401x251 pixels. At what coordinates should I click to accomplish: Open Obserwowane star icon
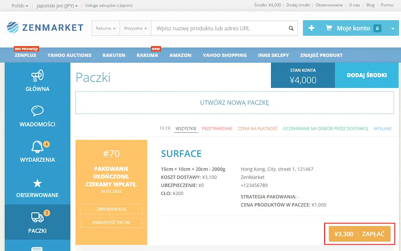point(37,183)
